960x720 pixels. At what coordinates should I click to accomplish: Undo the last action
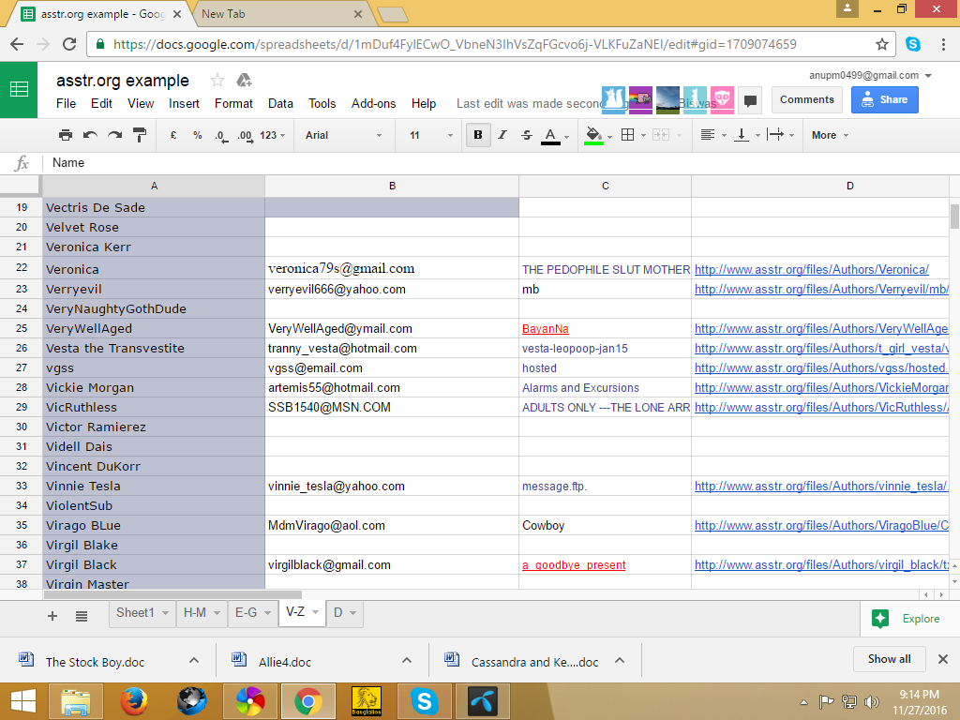(90, 135)
